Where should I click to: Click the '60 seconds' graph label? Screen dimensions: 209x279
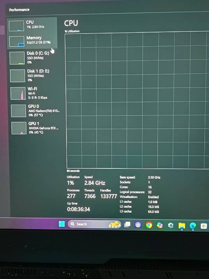coord(73,171)
